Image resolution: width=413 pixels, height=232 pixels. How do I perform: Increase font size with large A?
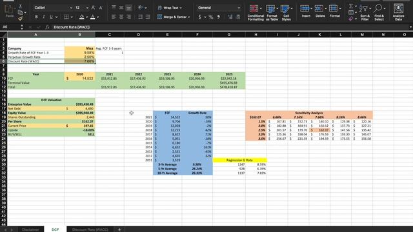pyautogui.click(x=93, y=8)
